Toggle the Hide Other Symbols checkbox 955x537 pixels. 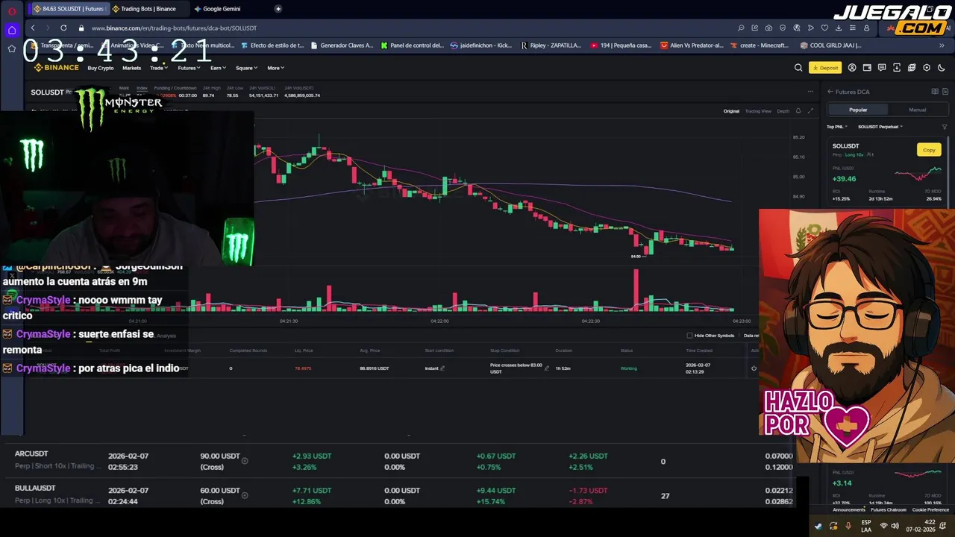coord(689,336)
